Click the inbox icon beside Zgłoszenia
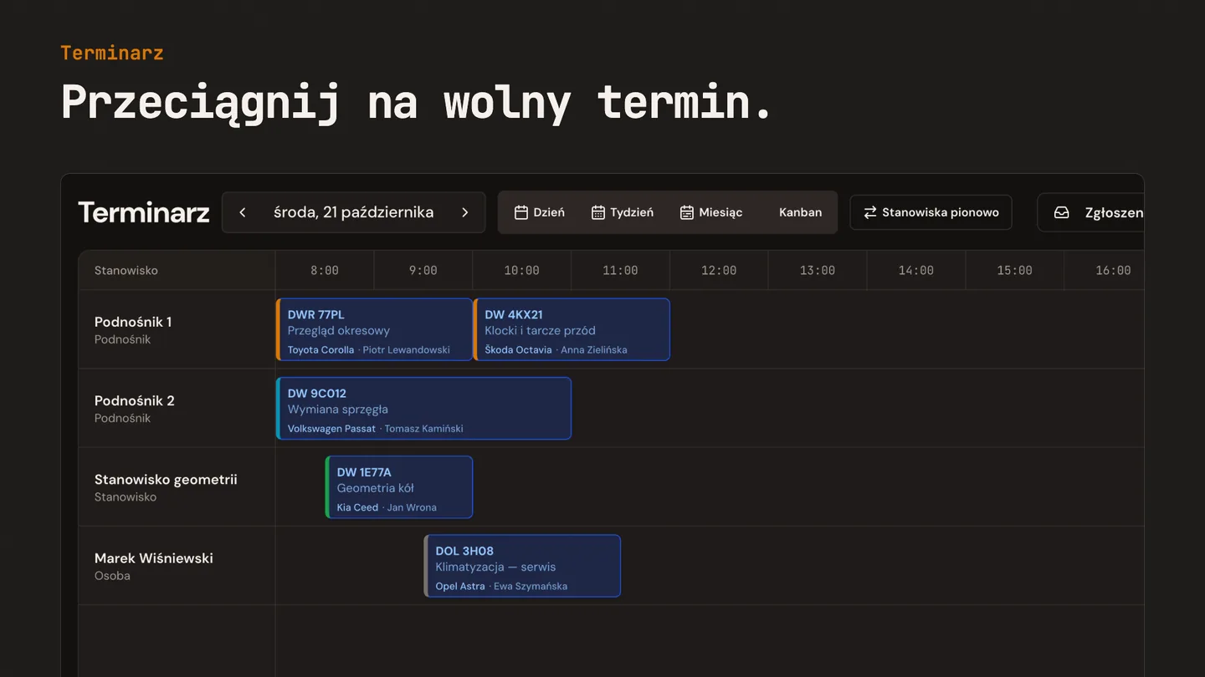This screenshot has height=677, width=1205. point(1062,212)
